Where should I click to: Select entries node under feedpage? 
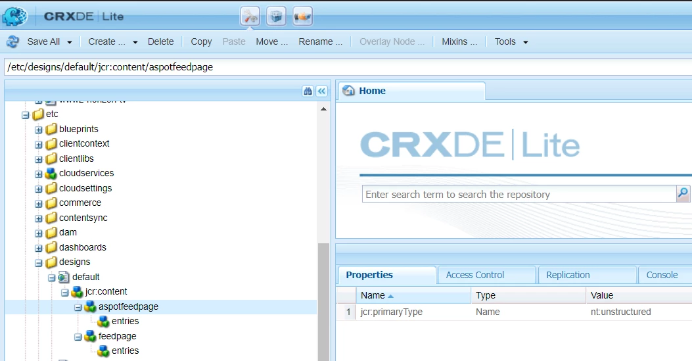tap(125, 351)
